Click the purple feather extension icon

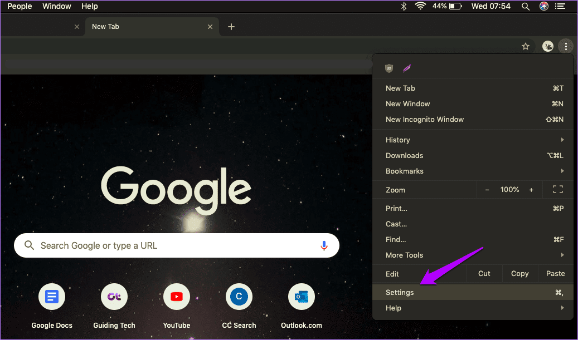tap(406, 68)
